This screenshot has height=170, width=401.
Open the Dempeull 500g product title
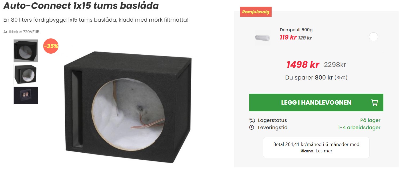point(296,30)
